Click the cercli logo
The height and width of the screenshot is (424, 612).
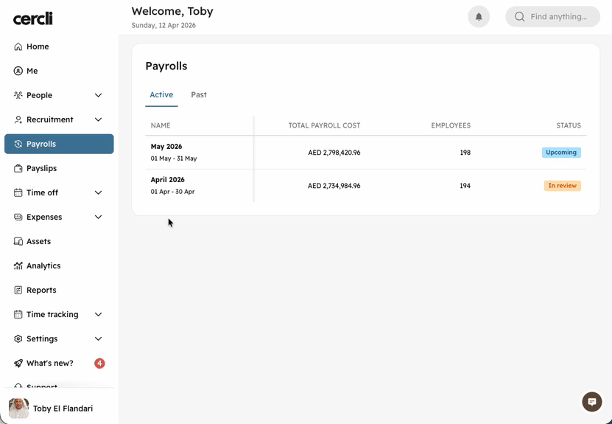pos(33,18)
